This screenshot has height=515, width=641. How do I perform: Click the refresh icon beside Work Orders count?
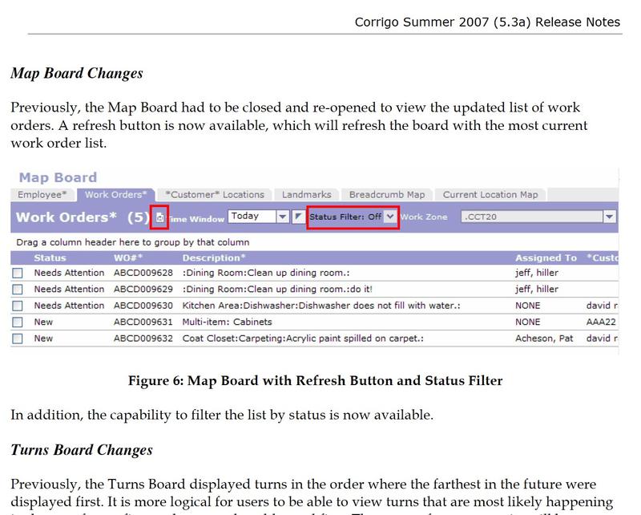(159, 217)
